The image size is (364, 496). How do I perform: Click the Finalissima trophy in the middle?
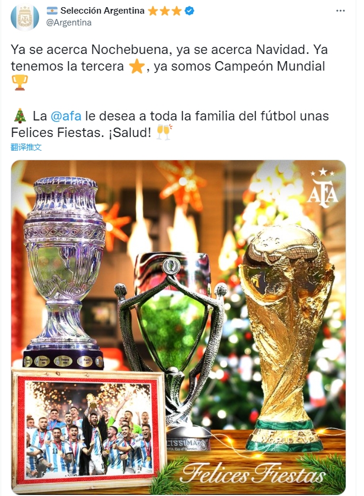[x=171, y=351]
